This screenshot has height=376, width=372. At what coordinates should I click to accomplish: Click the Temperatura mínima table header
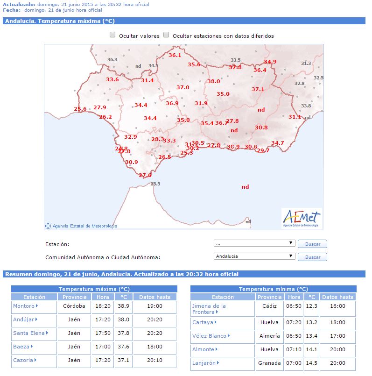pos(273,289)
